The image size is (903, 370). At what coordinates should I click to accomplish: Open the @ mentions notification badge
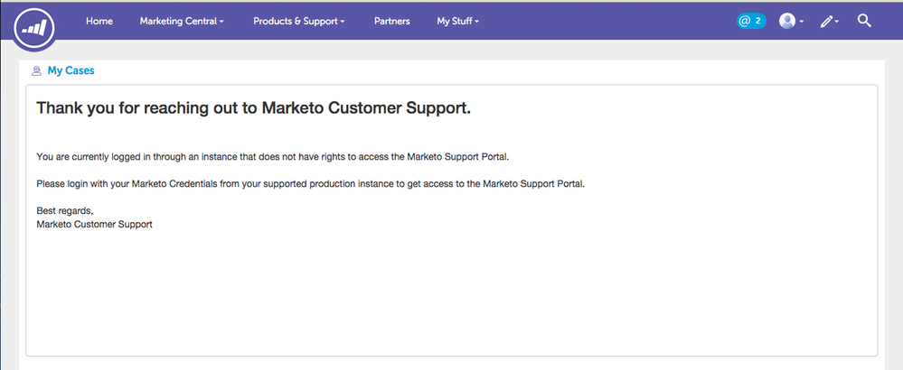tap(751, 21)
